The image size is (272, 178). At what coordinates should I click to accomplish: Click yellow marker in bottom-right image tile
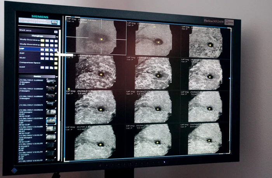210,140
